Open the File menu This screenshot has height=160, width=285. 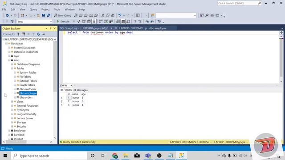coord(4,9)
